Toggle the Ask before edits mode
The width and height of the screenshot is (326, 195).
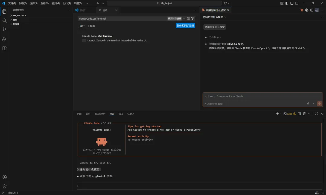[x=214, y=104]
